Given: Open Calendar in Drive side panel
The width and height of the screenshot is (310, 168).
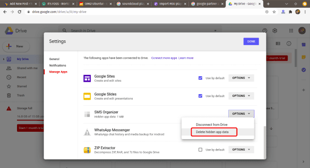Looking at the screenshot, I should point(304,45).
